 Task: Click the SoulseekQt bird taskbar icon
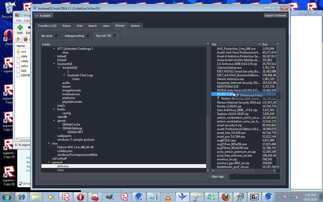click(x=182, y=197)
